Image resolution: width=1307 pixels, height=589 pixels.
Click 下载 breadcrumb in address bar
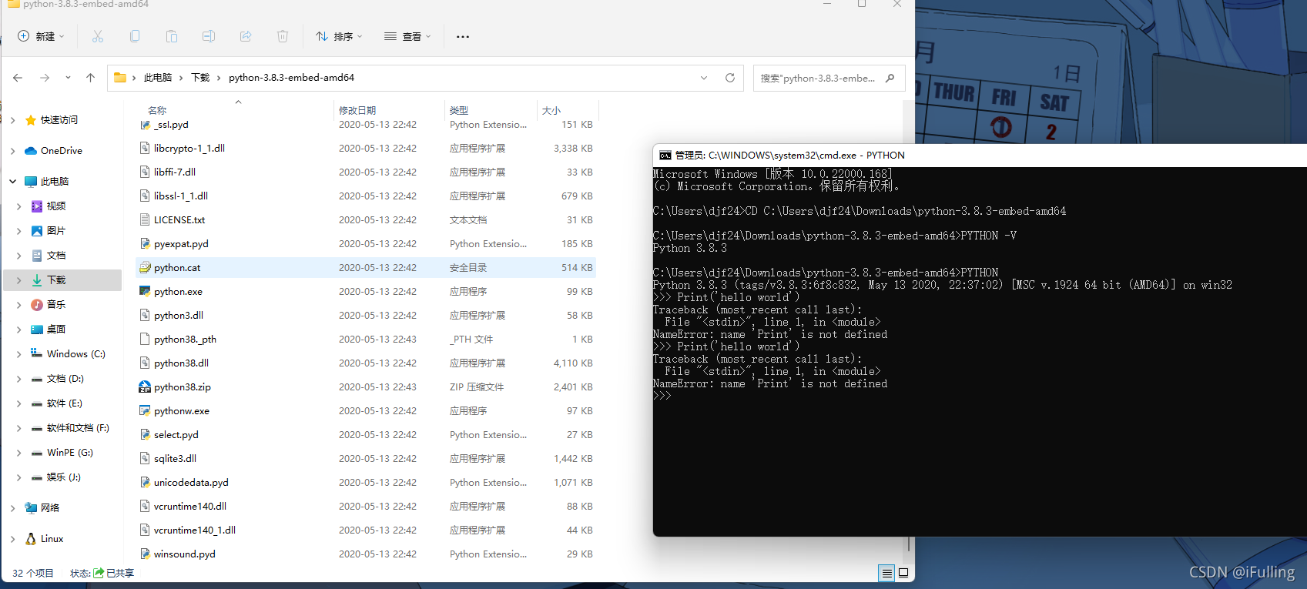(200, 78)
